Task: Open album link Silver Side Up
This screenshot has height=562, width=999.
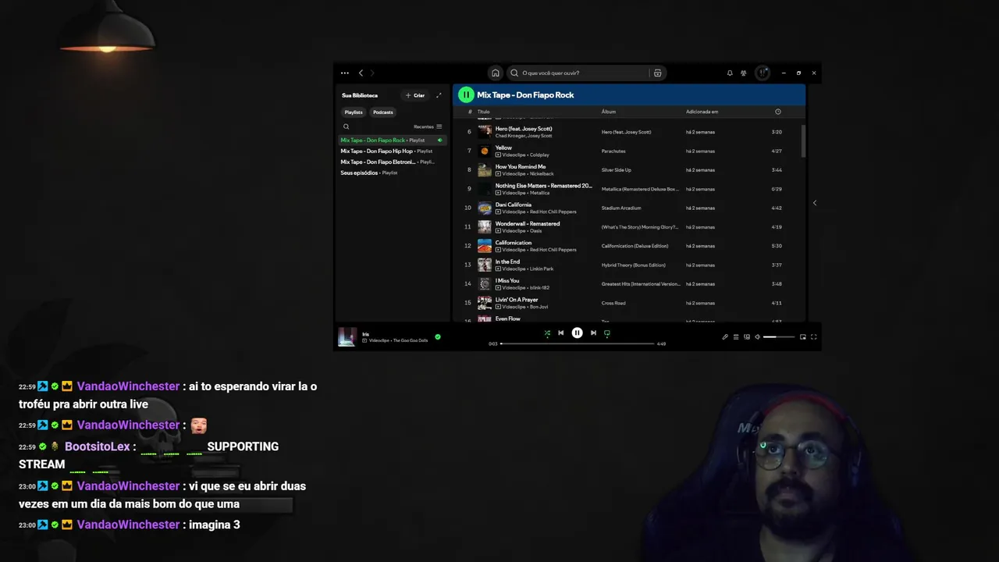Action: (617, 170)
